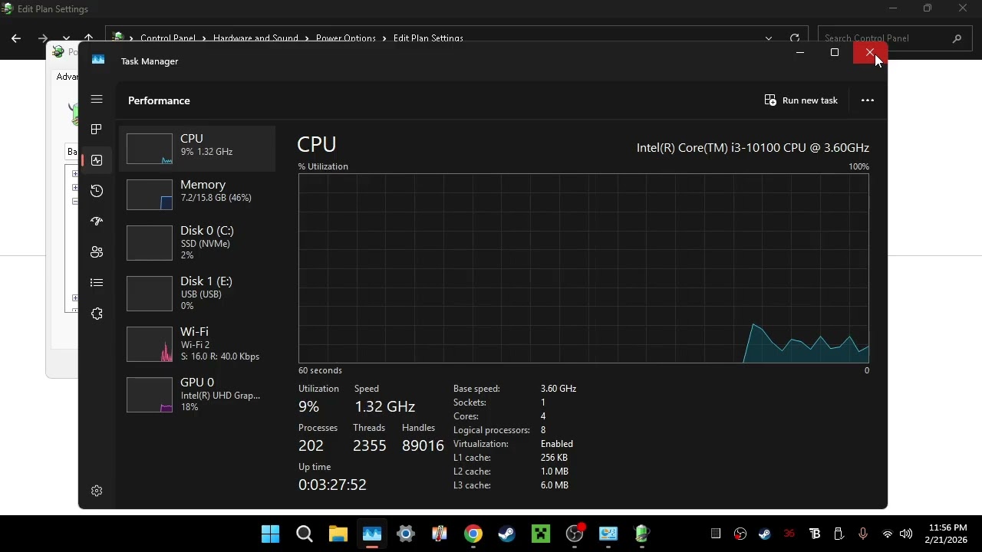Click the GPU 0 mini graph thumbnail
982x552 pixels.
150,395
